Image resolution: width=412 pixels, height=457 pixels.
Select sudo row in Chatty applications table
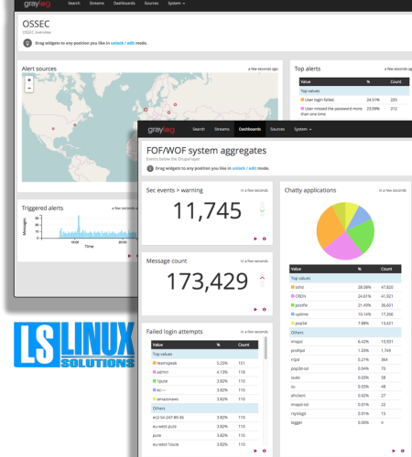point(345,377)
